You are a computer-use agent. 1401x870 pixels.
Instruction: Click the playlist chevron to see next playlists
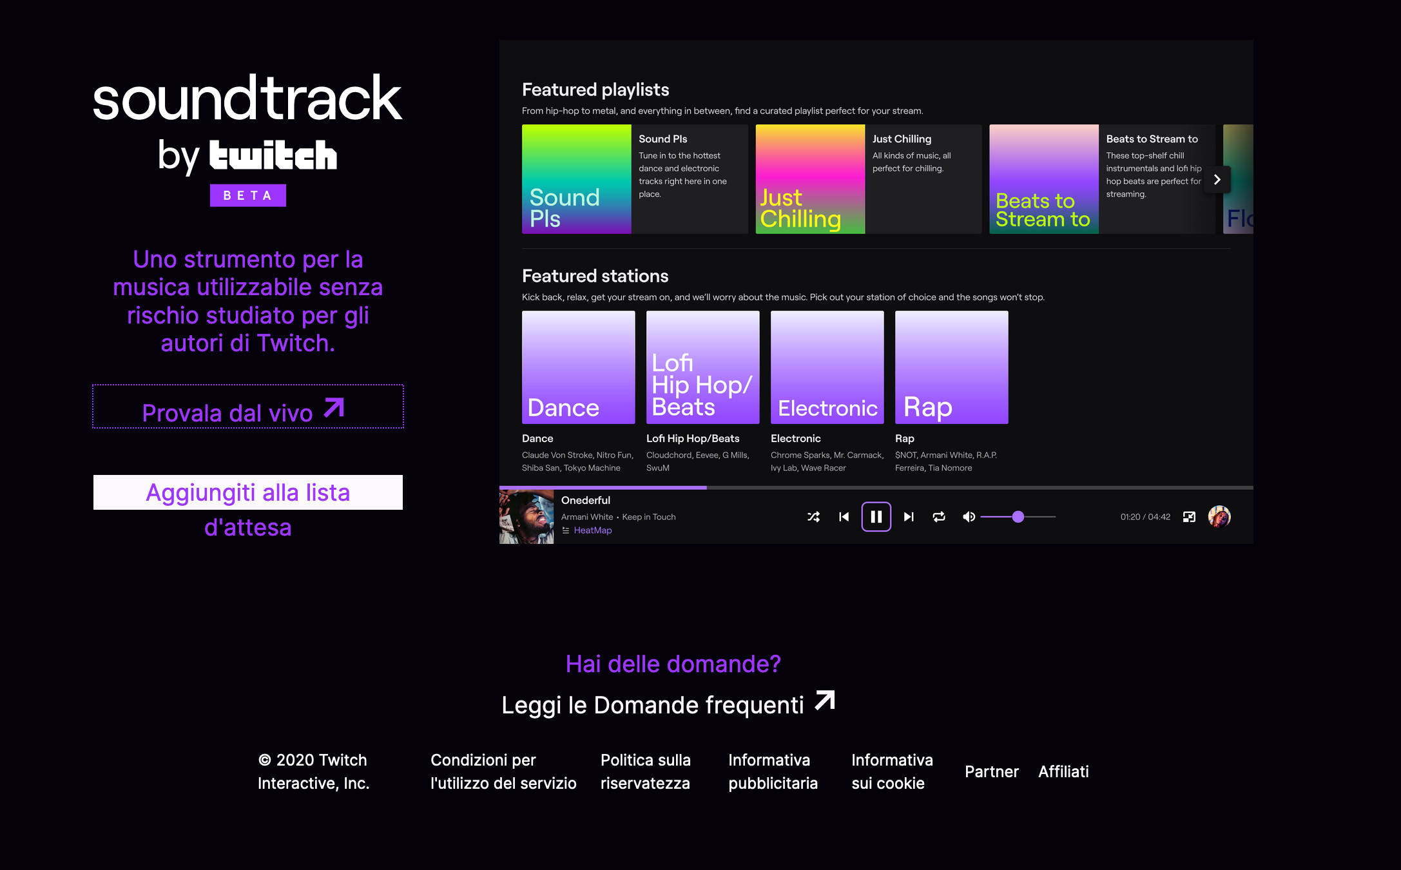coord(1217,180)
